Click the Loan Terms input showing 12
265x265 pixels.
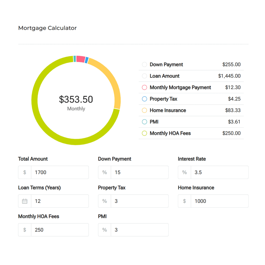tap(60, 201)
